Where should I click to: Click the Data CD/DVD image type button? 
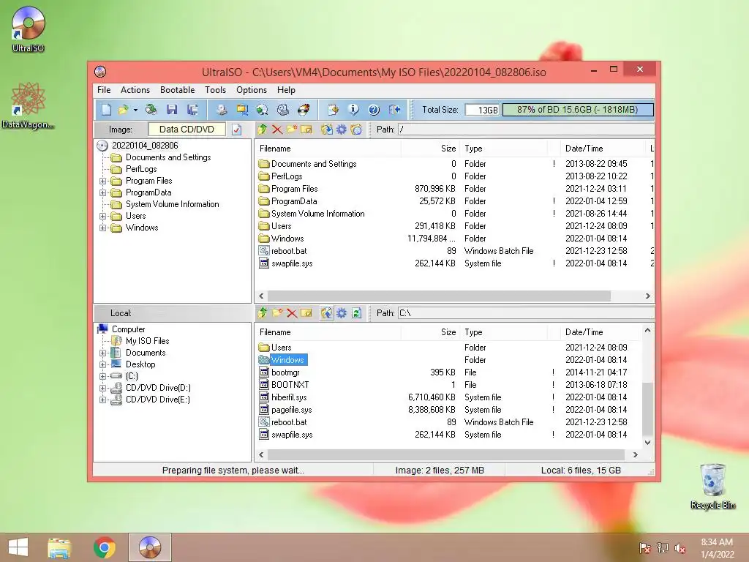[187, 130]
